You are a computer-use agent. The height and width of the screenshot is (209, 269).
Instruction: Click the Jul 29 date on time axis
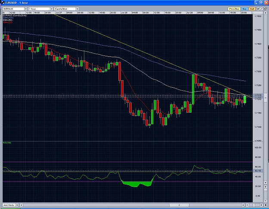(x=189, y=13)
